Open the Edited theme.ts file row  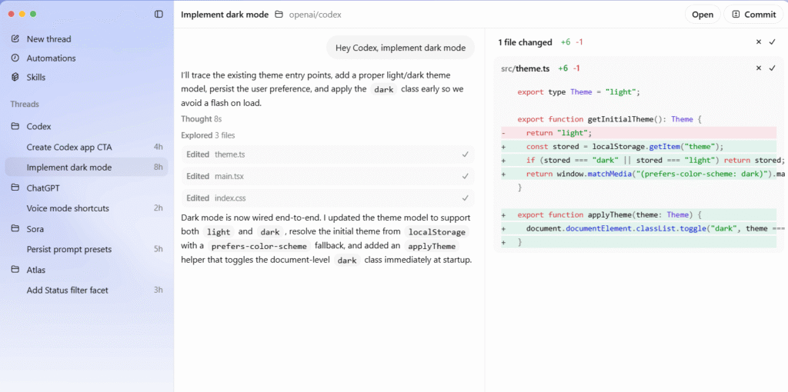click(327, 154)
